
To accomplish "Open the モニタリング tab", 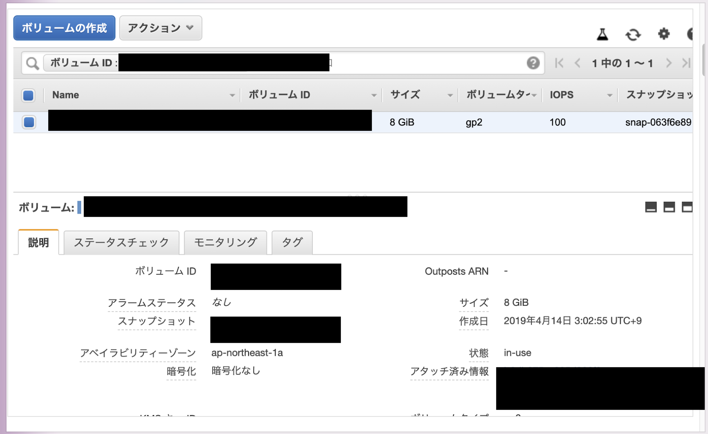I will tap(225, 242).
